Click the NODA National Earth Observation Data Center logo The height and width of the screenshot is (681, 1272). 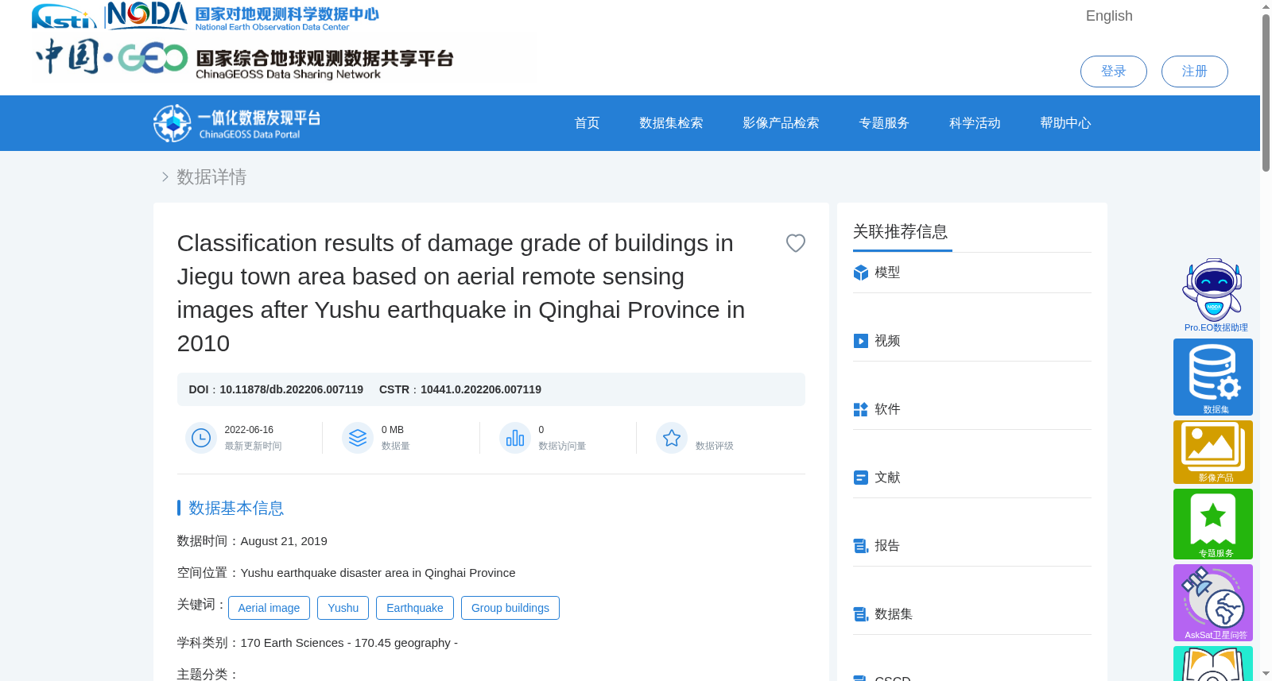(242, 16)
